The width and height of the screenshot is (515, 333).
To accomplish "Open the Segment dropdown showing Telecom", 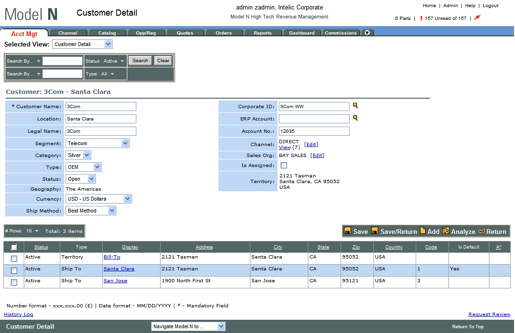I will point(125,143).
